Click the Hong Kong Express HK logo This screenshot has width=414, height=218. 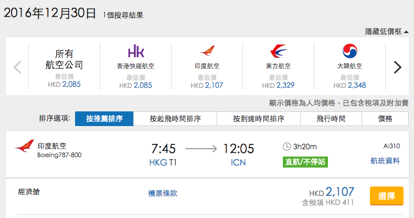point(136,51)
